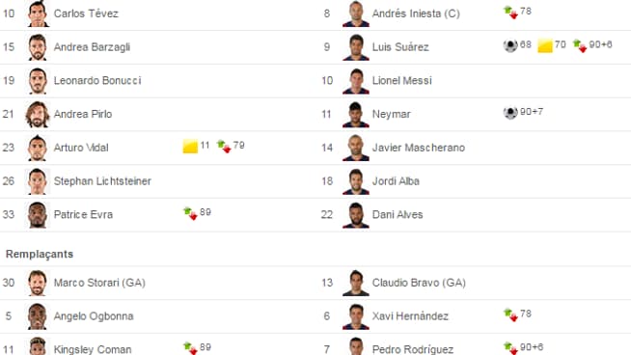Click Arturo Vidal's yellow card icon
The height and width of the screenshot is (355, 631).
pos(190,146)
